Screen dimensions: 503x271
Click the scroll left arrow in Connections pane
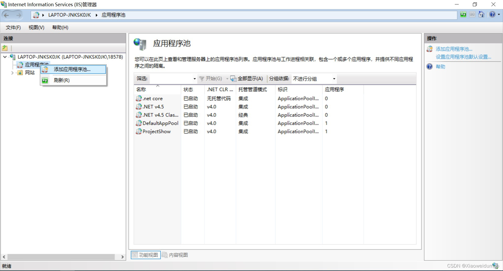coord(4,257)
